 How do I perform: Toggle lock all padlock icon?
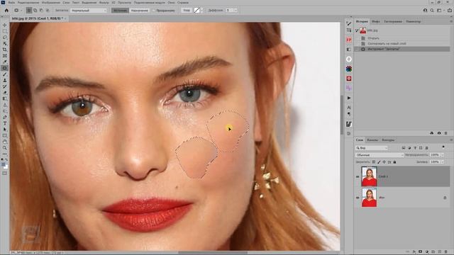pos(394,162)
